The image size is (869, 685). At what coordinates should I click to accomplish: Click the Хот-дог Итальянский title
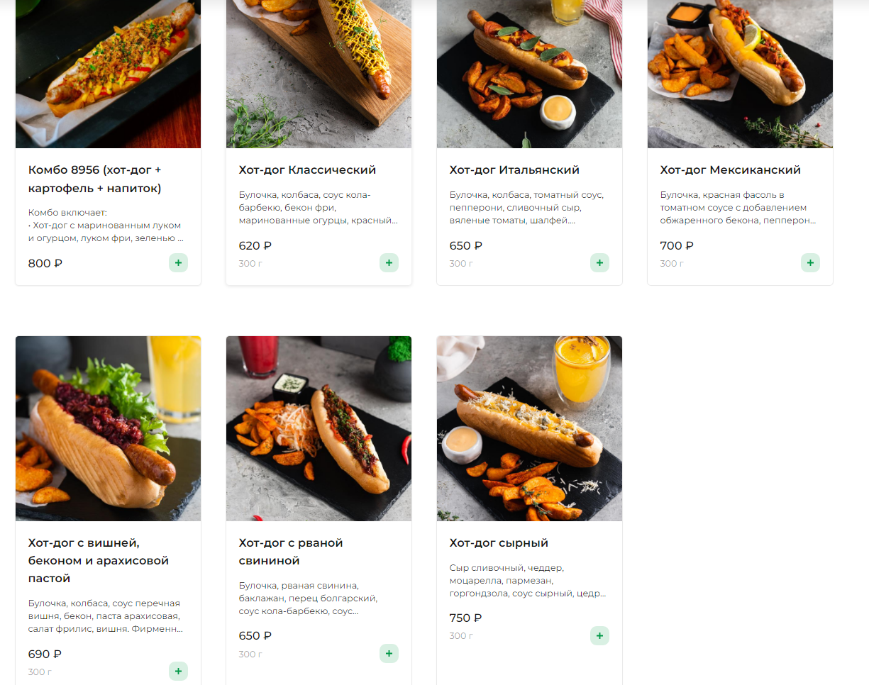[514, 170]
